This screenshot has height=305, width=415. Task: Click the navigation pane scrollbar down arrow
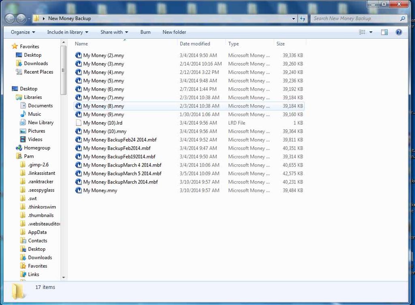tap(64, 277)
